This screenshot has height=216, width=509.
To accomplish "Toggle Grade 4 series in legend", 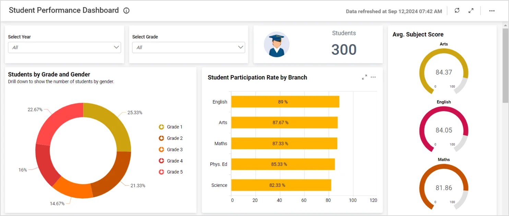I will [x=170, y=161].
